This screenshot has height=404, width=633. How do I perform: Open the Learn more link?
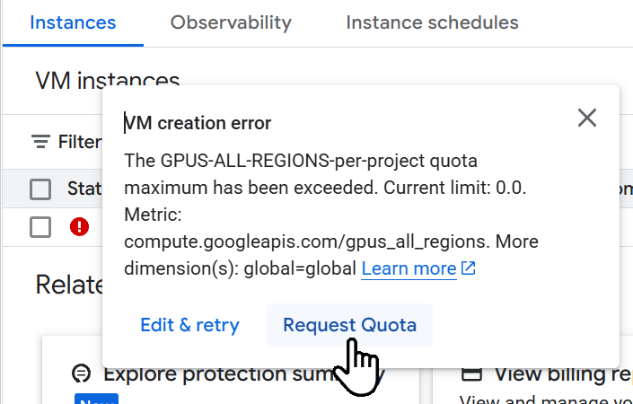point(409,268)
